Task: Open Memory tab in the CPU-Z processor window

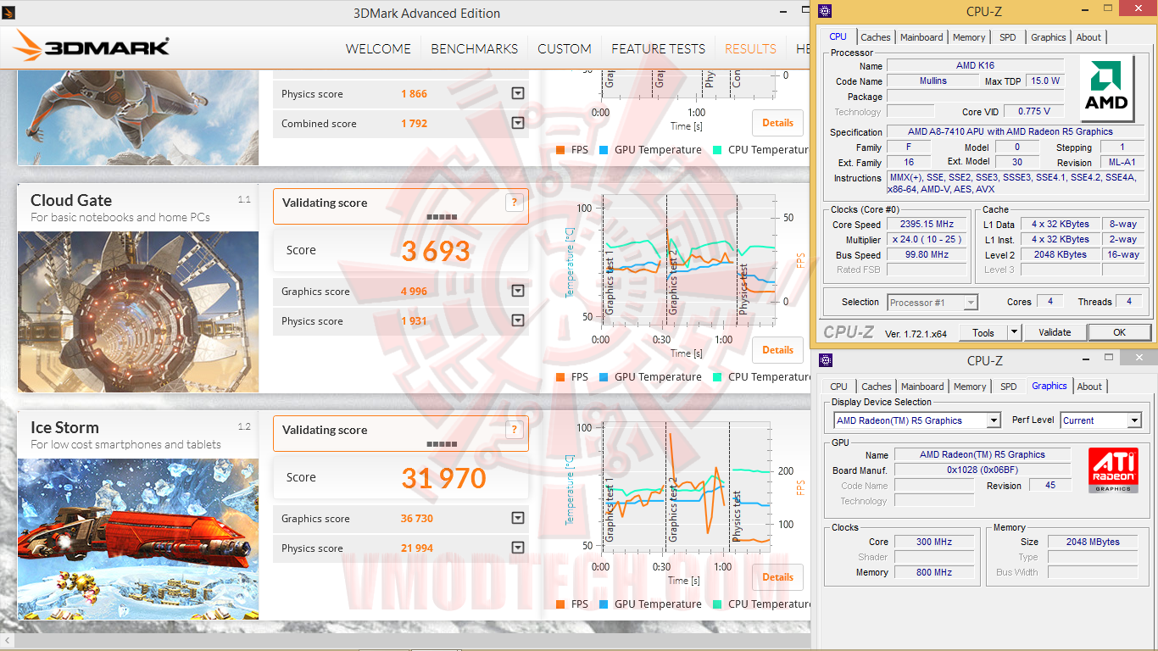Action: (969, 37)
